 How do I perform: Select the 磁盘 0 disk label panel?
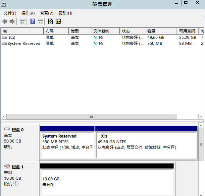click(x=20, y=143)
